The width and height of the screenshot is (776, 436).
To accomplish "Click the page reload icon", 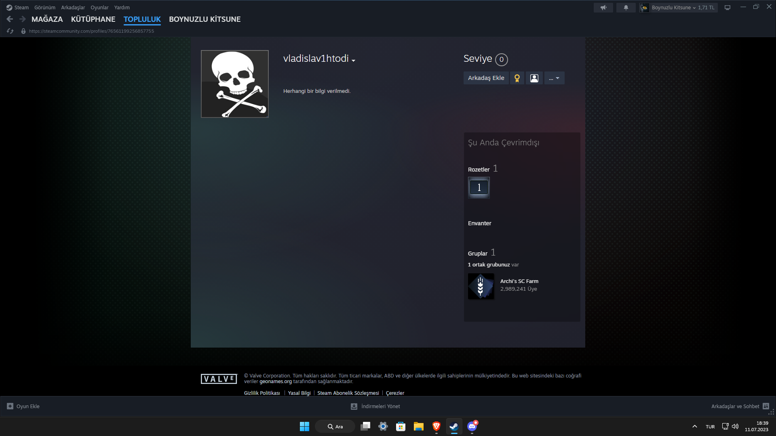I will pos(10,31).
